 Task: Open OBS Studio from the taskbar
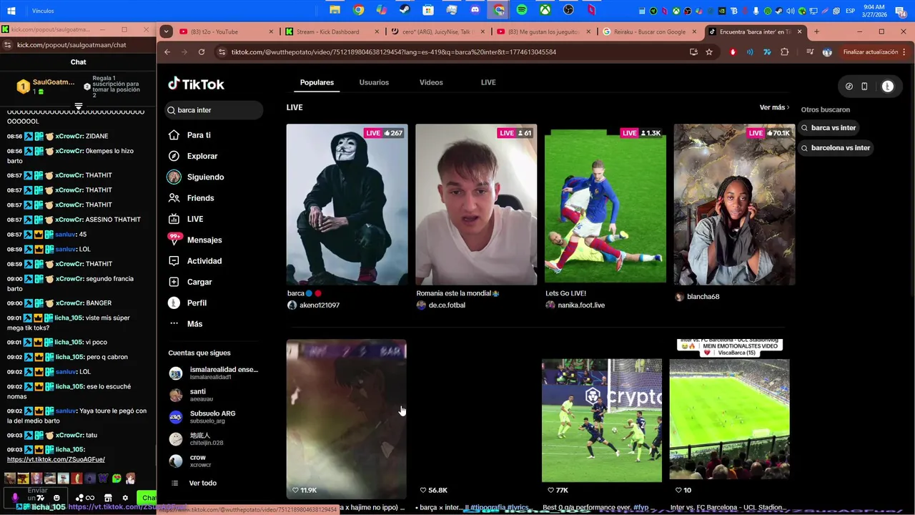[x=568, y=10]
